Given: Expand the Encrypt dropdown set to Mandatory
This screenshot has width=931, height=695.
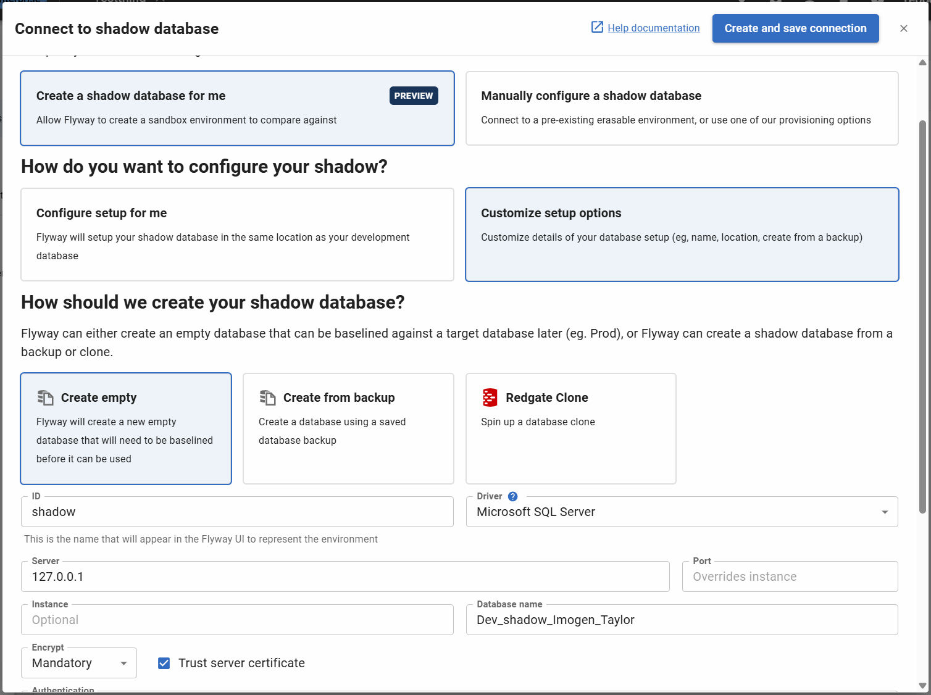Looking at the screenshot, I should pos(79,663).
